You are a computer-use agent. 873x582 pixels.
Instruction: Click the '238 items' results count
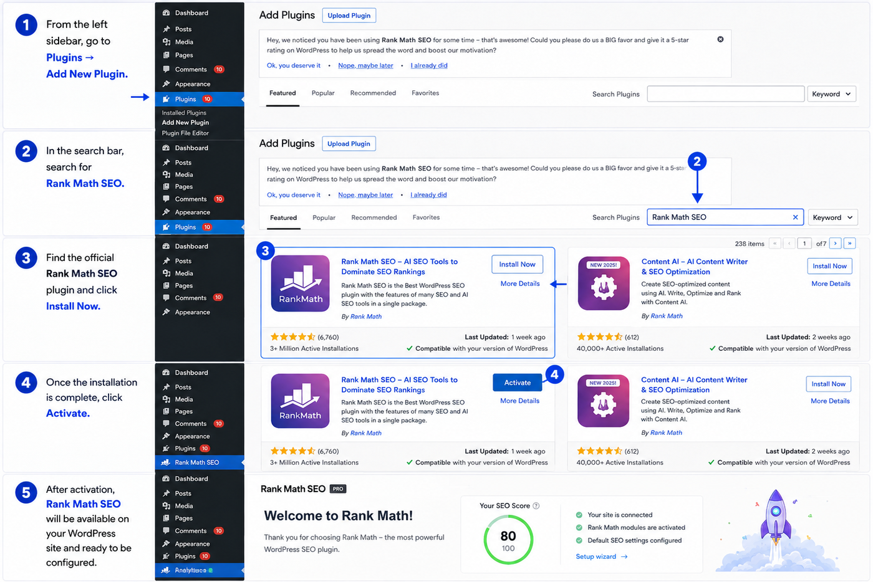pyautogui.click(x=750, y=244)
